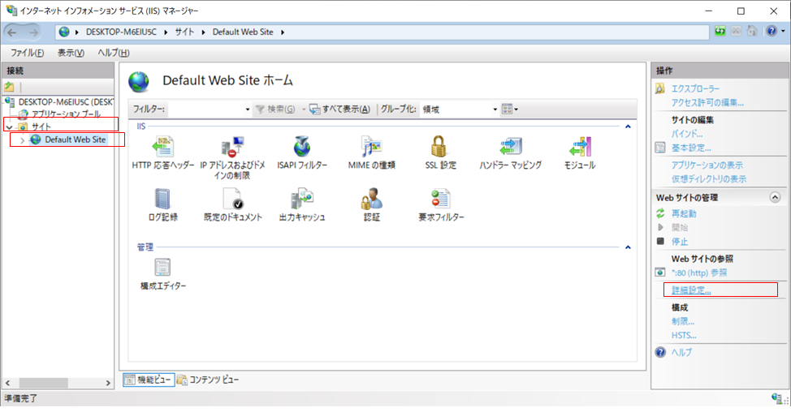Click アプリケーションの表示 link
791x412 pixels.
click(x=707, y=165)
